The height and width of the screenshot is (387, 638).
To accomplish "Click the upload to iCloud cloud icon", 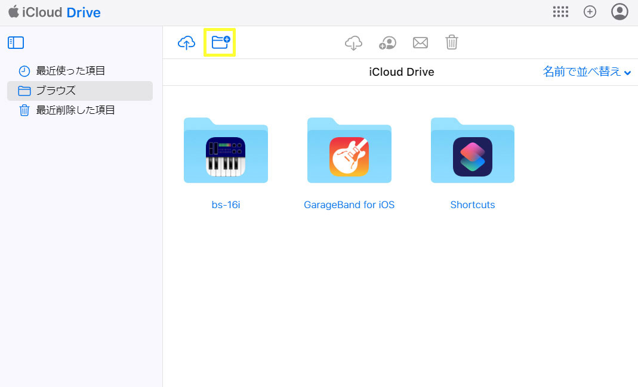I will 186,43.
